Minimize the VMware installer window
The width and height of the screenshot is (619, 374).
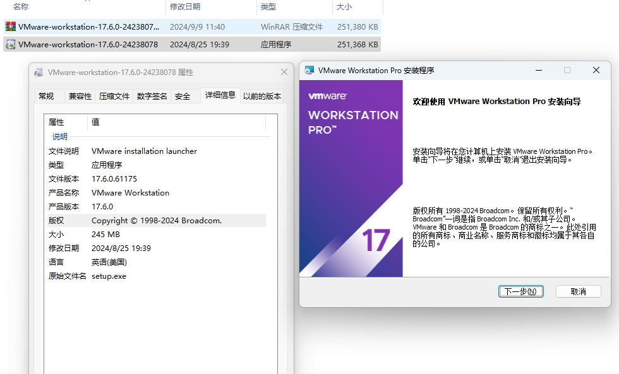tap(538, 71)
